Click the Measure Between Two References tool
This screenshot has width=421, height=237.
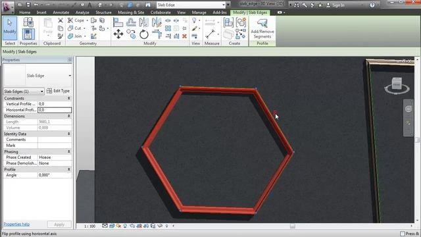tap(210, 34)
